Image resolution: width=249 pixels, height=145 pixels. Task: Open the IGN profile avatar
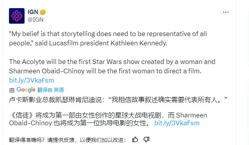pos(17,16)
